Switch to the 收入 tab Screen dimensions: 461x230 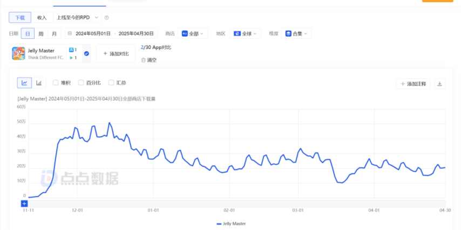42,18
